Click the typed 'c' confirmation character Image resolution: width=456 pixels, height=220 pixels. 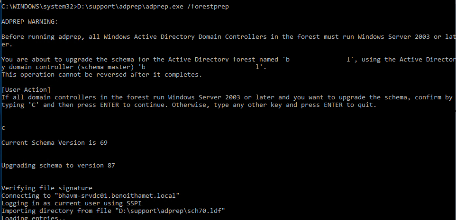(x=4, y=128)
